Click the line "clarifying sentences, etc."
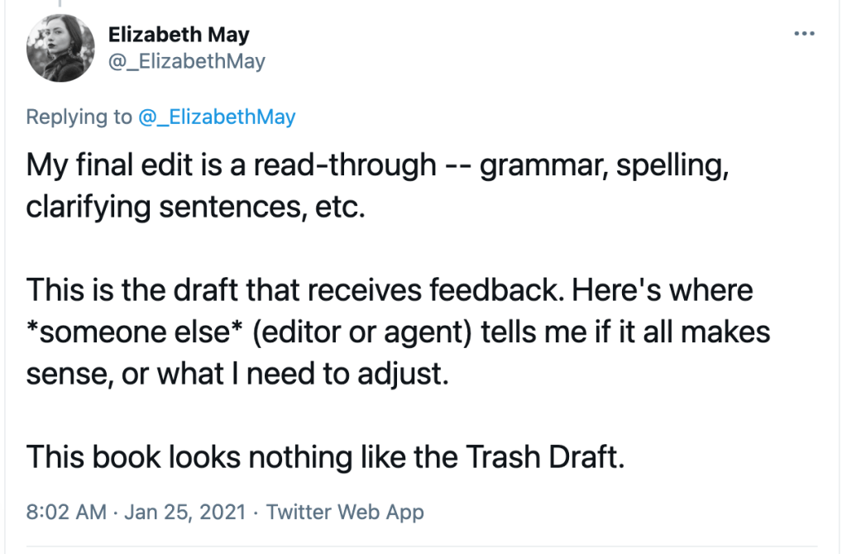The image size is (847, 554). (195, 206)
